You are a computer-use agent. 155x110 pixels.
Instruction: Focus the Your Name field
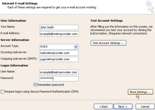coord(59,27)
